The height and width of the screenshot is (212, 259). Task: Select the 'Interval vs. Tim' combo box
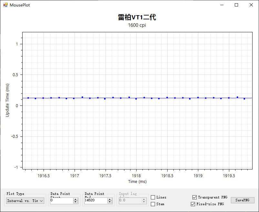click(x=23, y=201)
